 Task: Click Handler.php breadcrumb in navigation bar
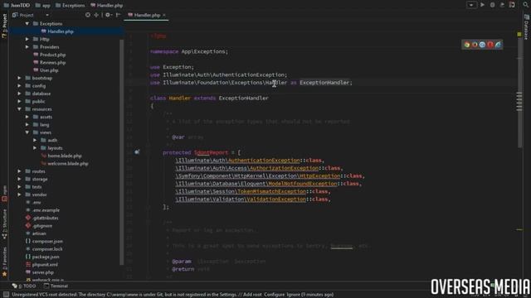point(107,5)
